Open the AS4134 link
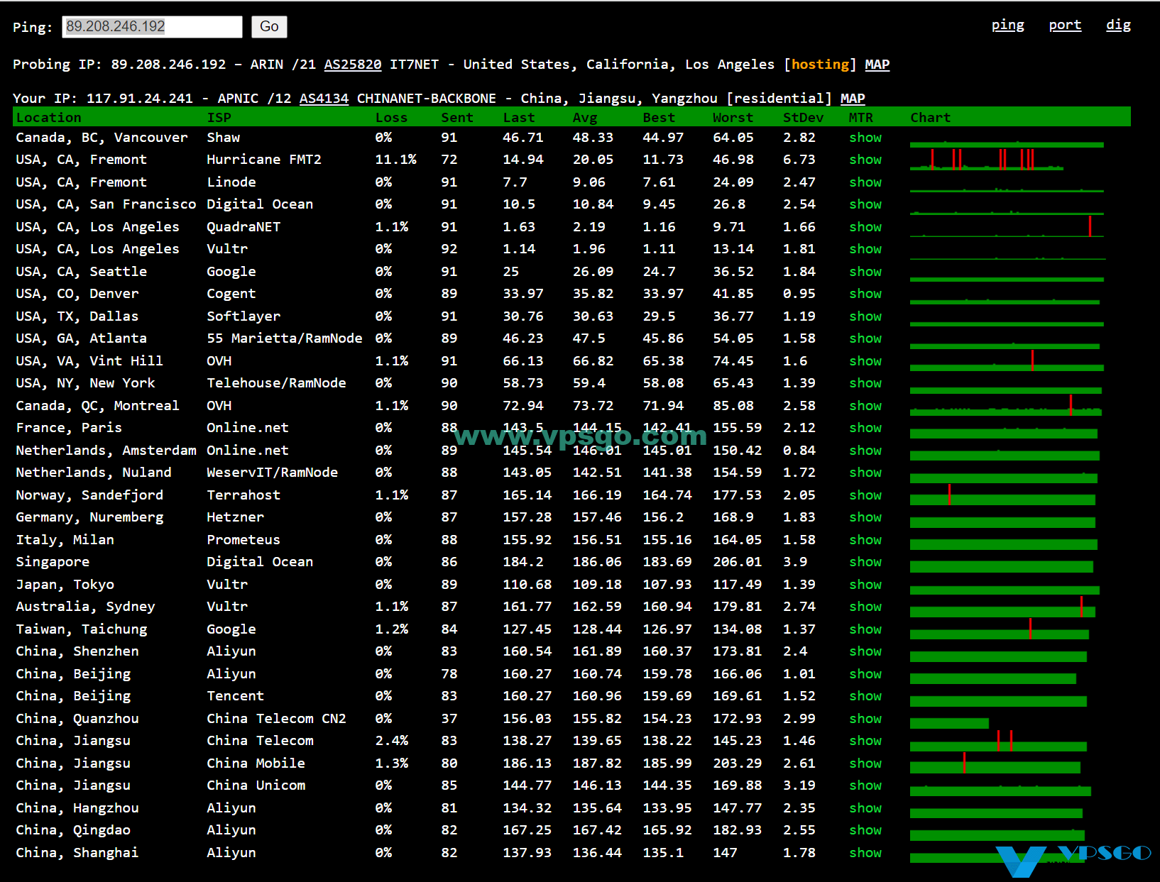 coord(324,99)
